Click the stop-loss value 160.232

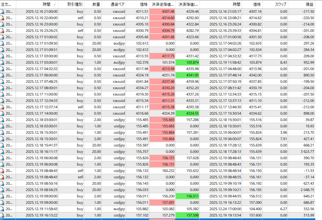(x=168, y=171)
